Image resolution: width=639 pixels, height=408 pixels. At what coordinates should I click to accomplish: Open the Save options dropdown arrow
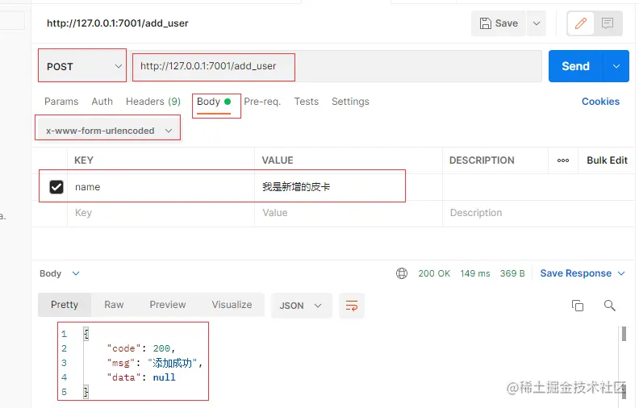click(537, 23)
